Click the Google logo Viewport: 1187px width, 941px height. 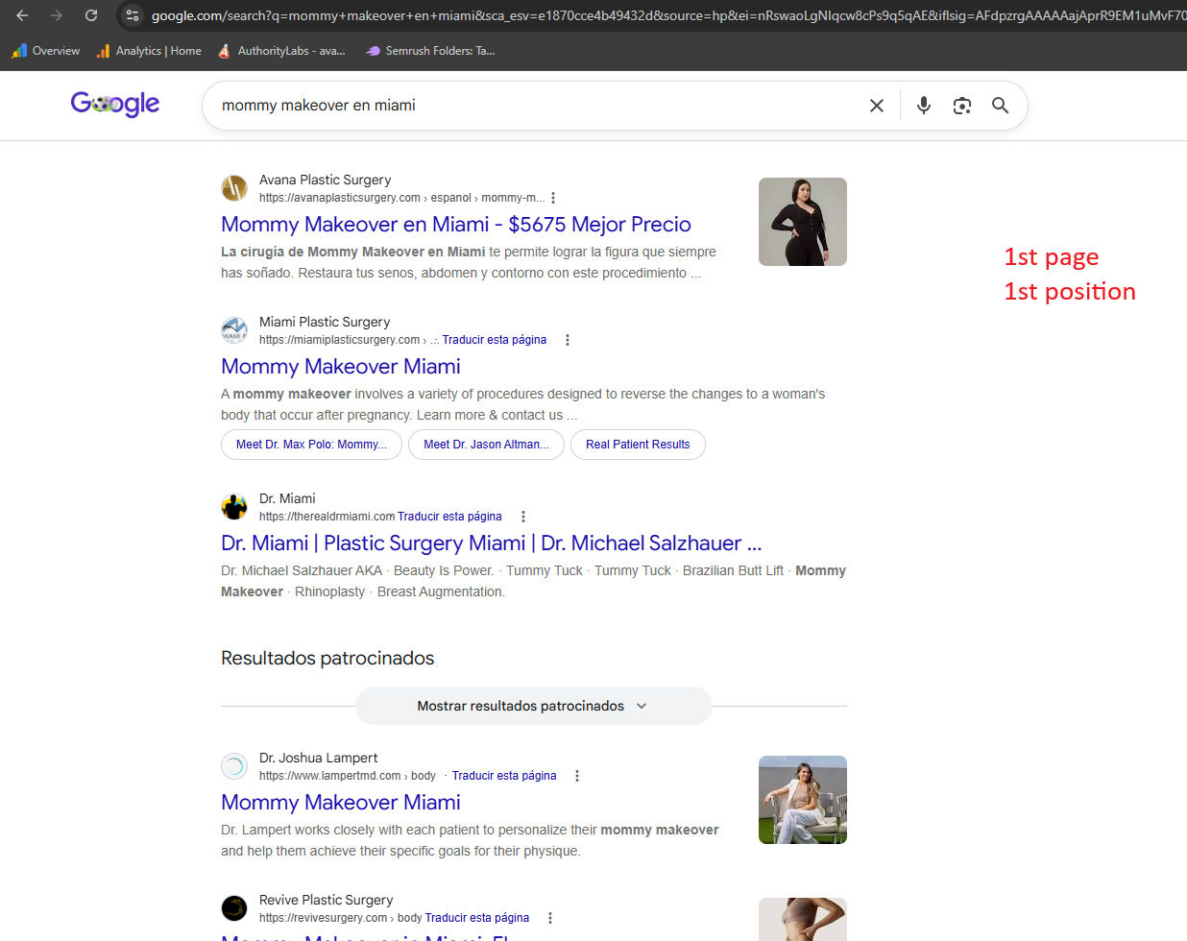[x=115, y=104]
